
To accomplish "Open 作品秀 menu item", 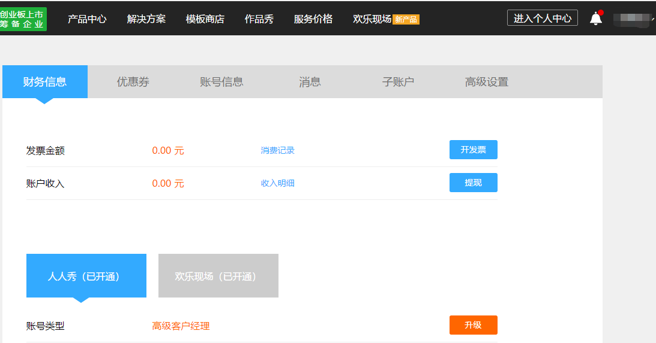I will [x=259, y=19].
